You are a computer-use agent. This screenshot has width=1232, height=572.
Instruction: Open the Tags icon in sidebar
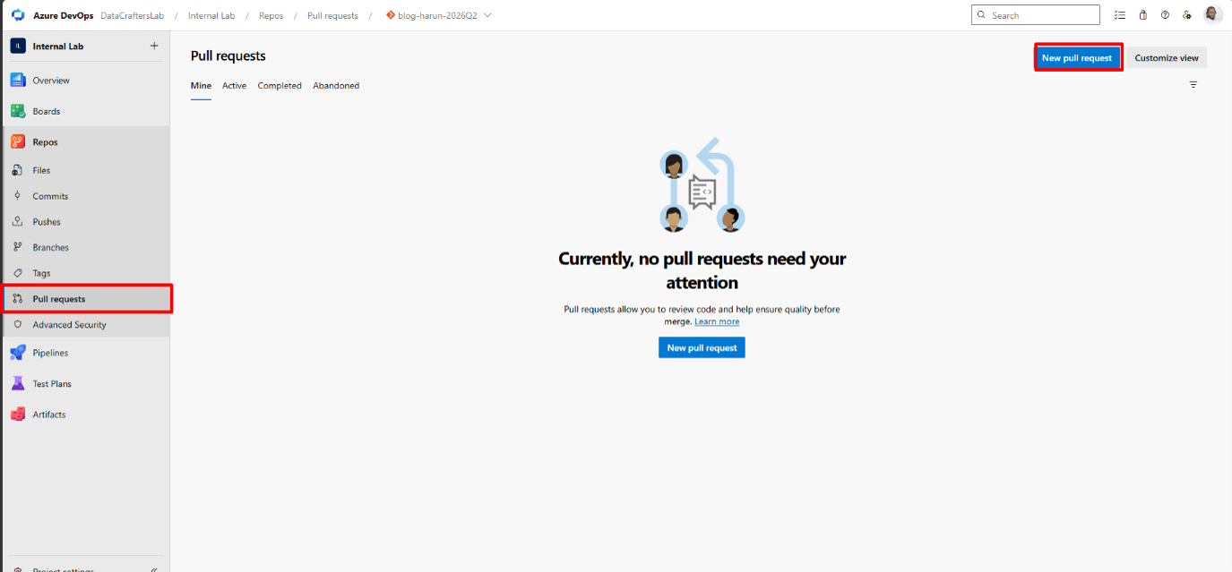point(17,273)
